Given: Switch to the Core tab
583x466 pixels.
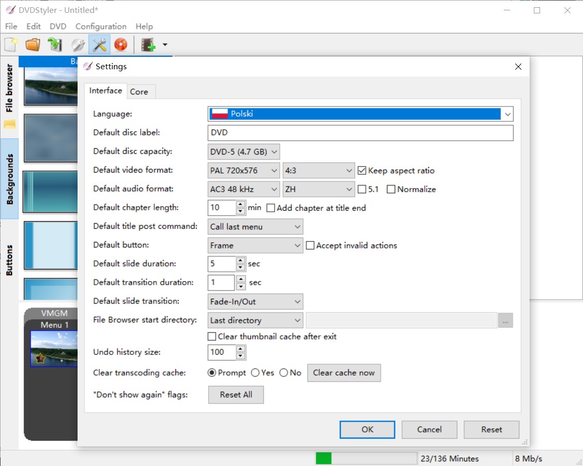Looking at the screenshot, I should 139,92.
